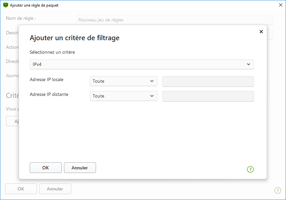Viewport: 286px width, 200px height.
Task: Click the 'Ajouter un critère de filtrage' heading
Action: pos(75,38)
